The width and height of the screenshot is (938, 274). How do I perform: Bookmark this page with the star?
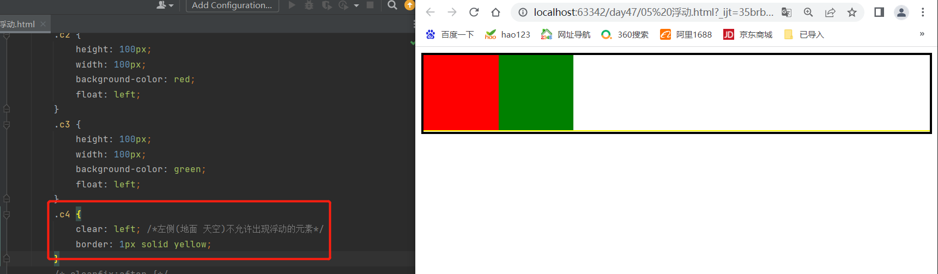[x=852, y=12]
